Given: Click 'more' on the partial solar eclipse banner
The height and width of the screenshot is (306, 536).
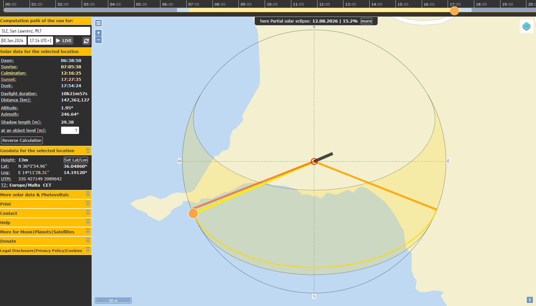Looking at the screenshot, I should 366,21.
